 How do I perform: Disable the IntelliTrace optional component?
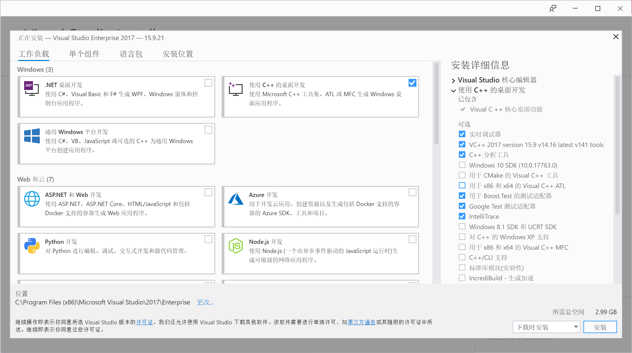point(462,216)
